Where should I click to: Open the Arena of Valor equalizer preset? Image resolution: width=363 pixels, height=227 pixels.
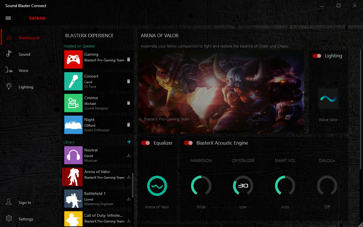pyautogui.click(x=157, y=186)
